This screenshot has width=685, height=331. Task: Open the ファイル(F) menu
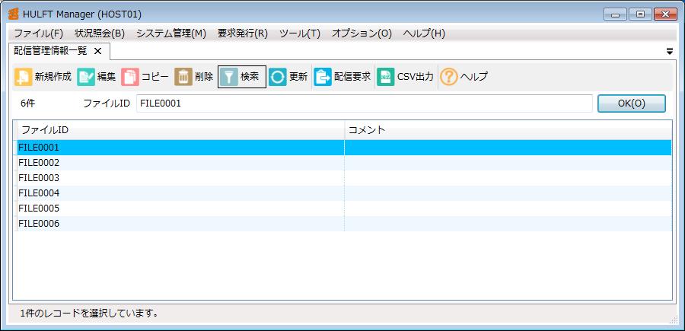coord(39,33)
